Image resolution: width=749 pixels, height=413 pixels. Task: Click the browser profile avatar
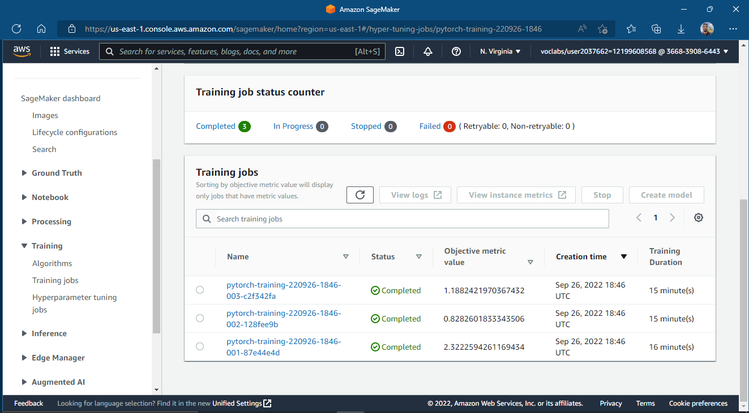point(707,29)
